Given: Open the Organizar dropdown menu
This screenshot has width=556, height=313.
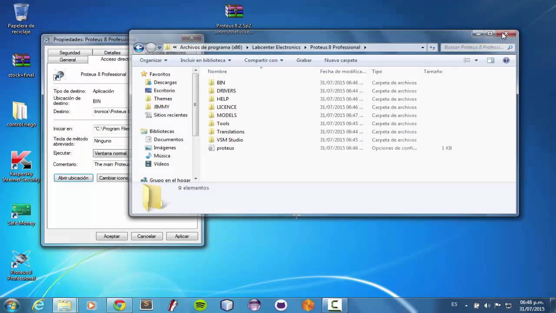Looking at the screenshot, I should click(153, 60).
